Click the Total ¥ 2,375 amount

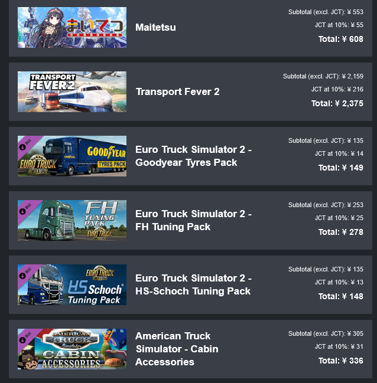pyautogui.click(x=337, y=103)
